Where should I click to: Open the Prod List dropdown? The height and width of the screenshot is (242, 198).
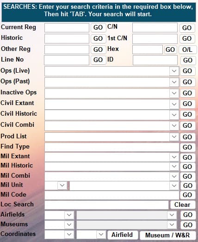(x=174, y=137)
